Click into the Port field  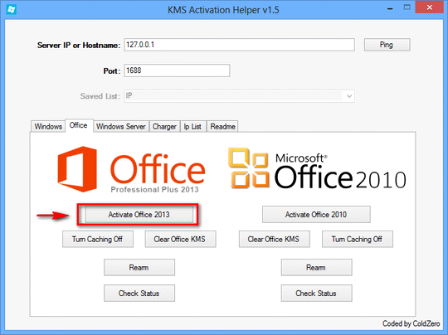(177, 70)
